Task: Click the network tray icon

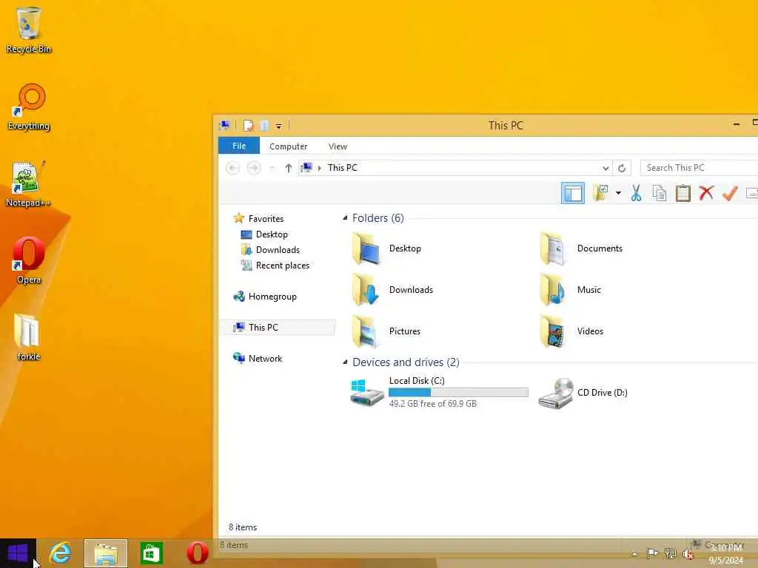Action: click(670, 553)
